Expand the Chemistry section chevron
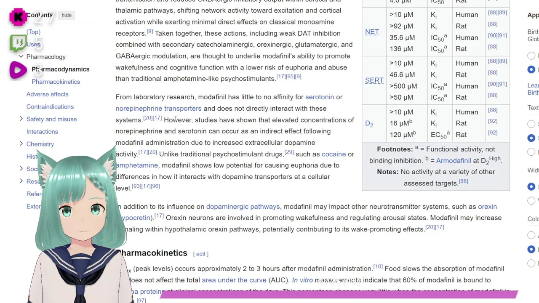 [21, 144]
